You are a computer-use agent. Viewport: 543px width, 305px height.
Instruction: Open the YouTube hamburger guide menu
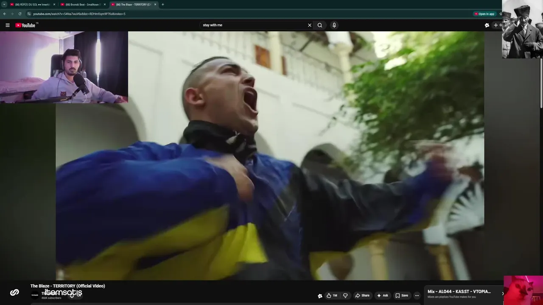pos(7,25)
